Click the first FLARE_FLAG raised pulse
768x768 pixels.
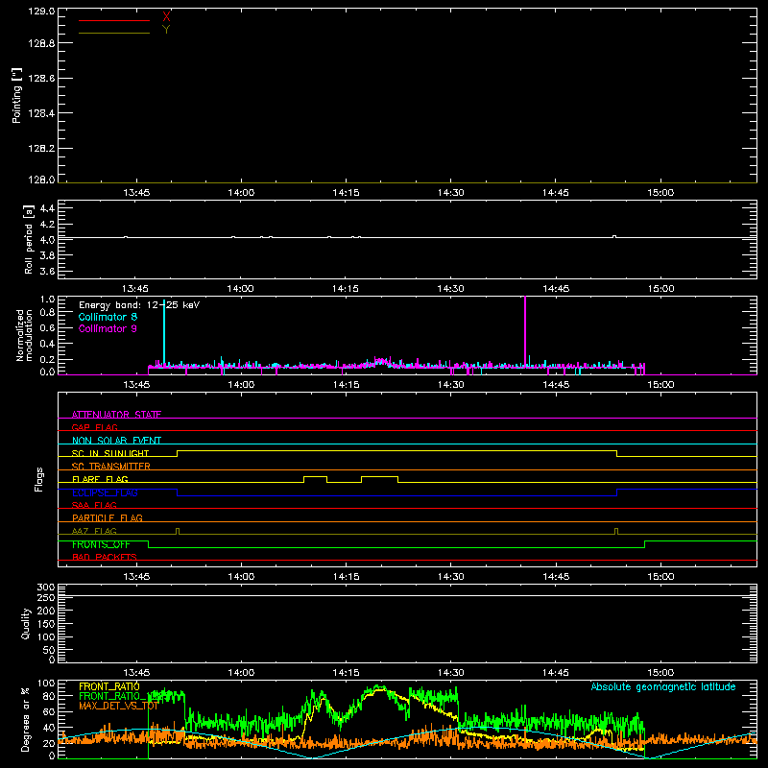(316, 477)
